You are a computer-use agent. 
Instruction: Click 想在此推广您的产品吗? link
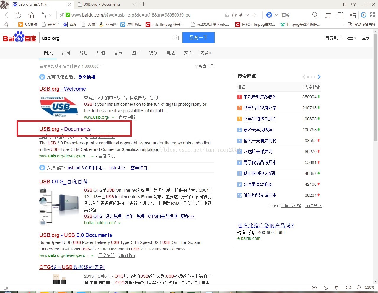[x=265, y=226]
